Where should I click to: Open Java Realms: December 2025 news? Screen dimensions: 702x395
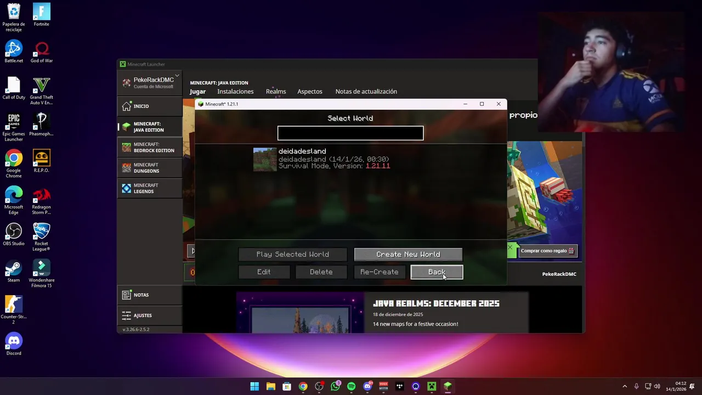(x=436, y=303)
